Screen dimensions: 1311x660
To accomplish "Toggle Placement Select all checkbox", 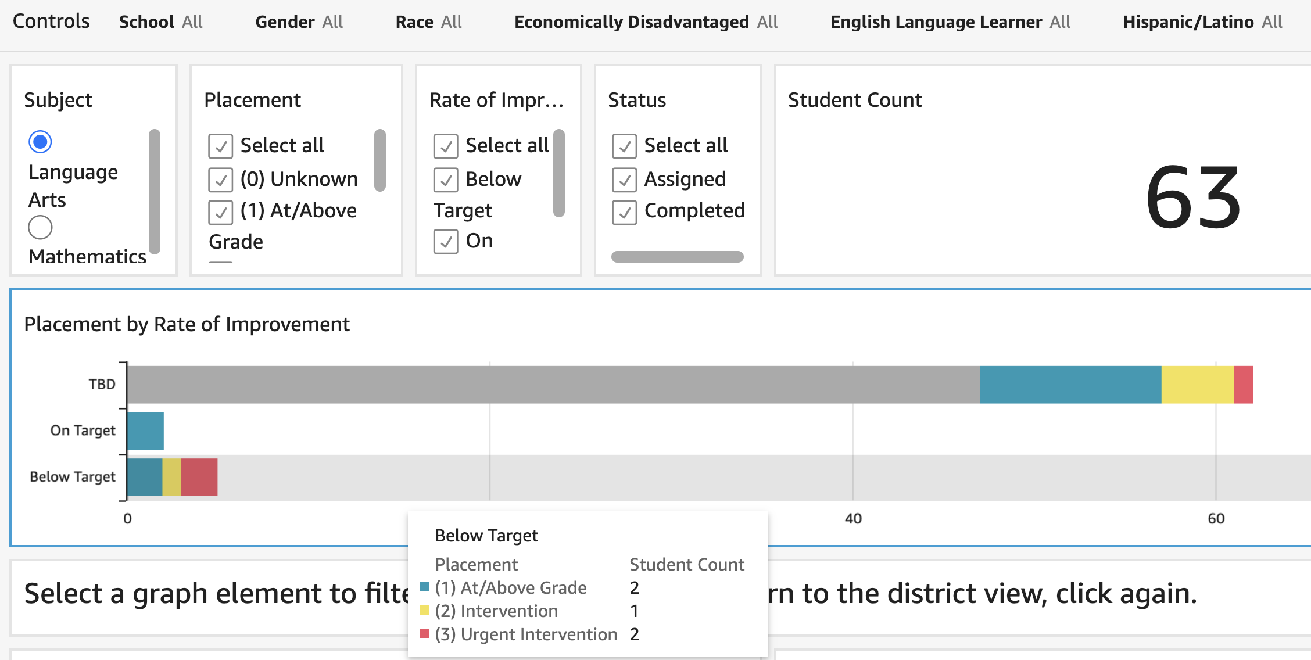I will [x=221, y=146].
